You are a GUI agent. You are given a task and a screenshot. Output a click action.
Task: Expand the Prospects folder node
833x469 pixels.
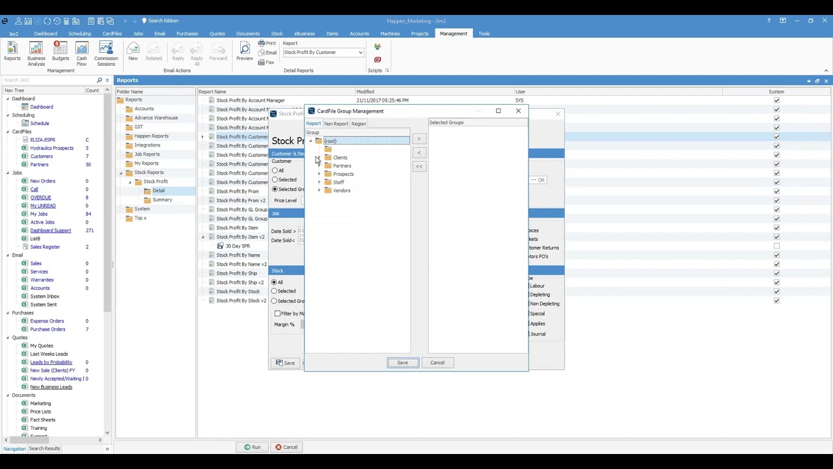320,174
